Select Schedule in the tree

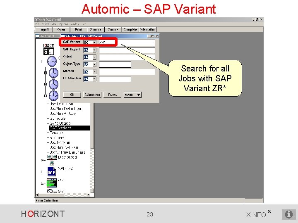click(58, 119)
